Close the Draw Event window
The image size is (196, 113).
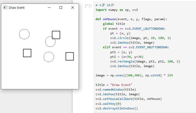tap(73, 7)
